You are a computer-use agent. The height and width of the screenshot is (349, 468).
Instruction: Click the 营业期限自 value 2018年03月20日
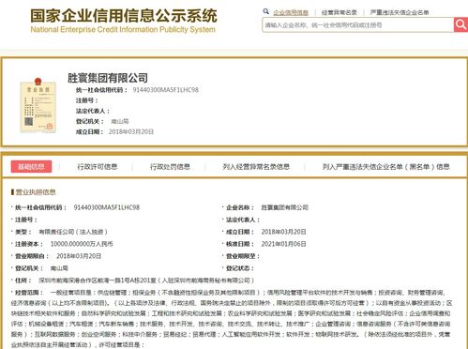79,256
